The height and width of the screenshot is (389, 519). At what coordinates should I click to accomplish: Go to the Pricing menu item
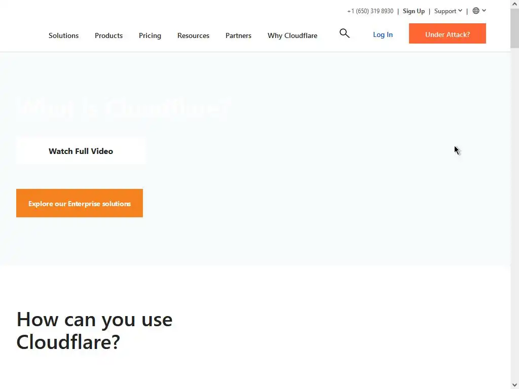[150, 35]
